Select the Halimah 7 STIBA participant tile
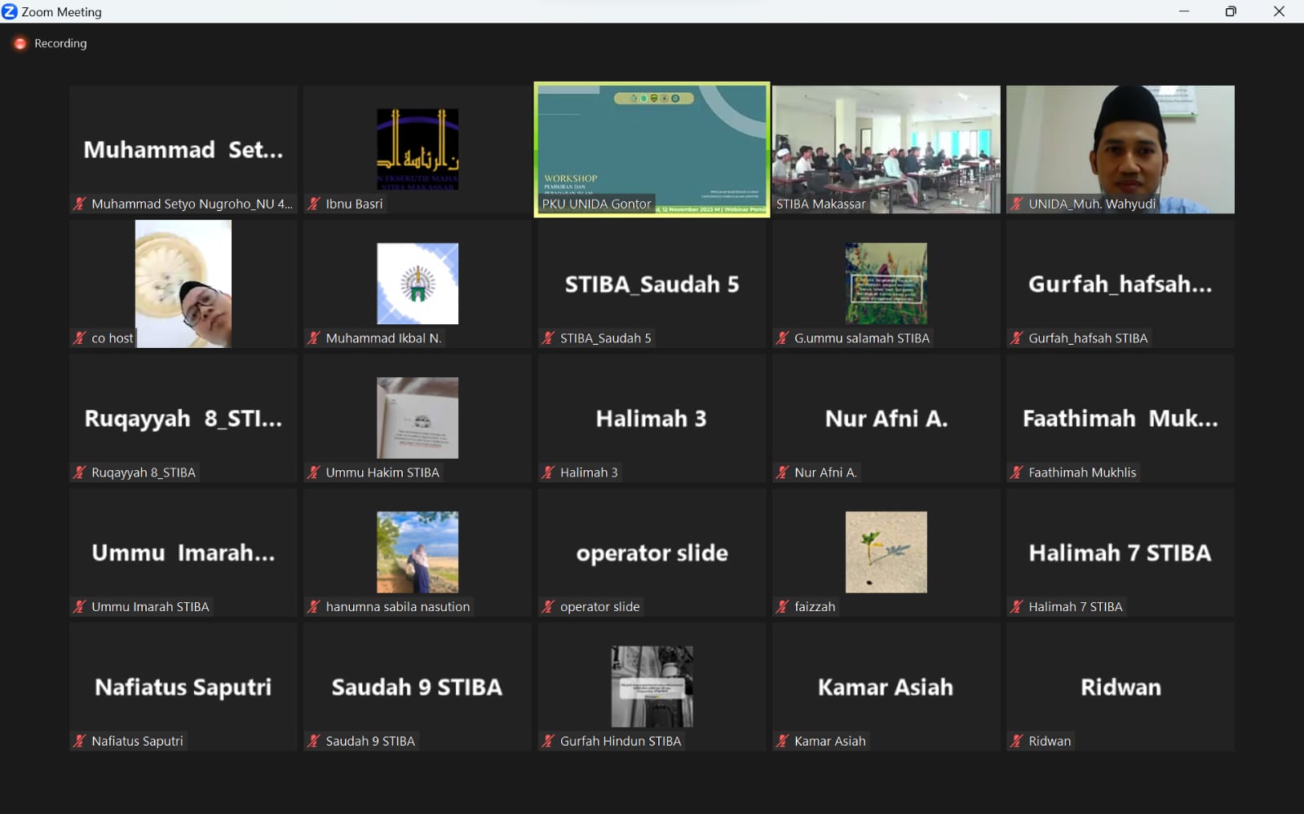1304x814 pixels. [x=1120, y=552]
